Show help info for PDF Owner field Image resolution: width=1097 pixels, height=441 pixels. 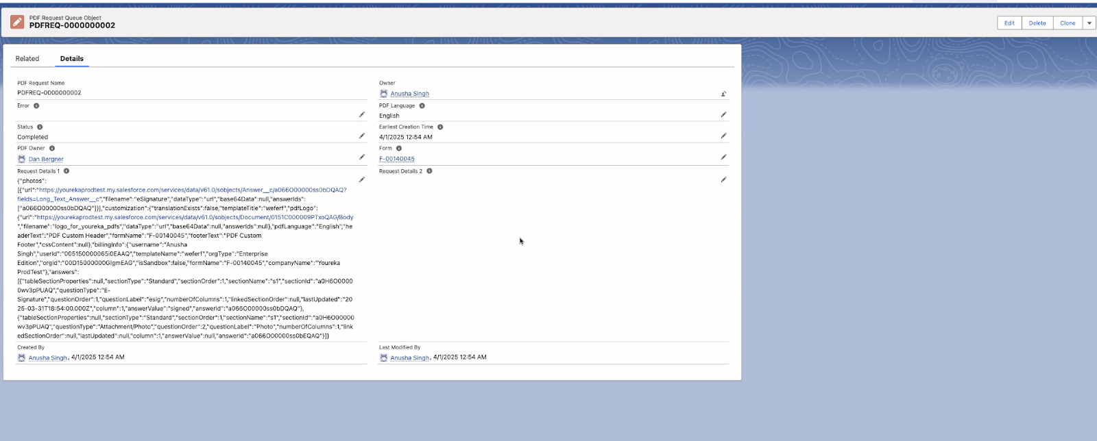(x=52, y=148)
